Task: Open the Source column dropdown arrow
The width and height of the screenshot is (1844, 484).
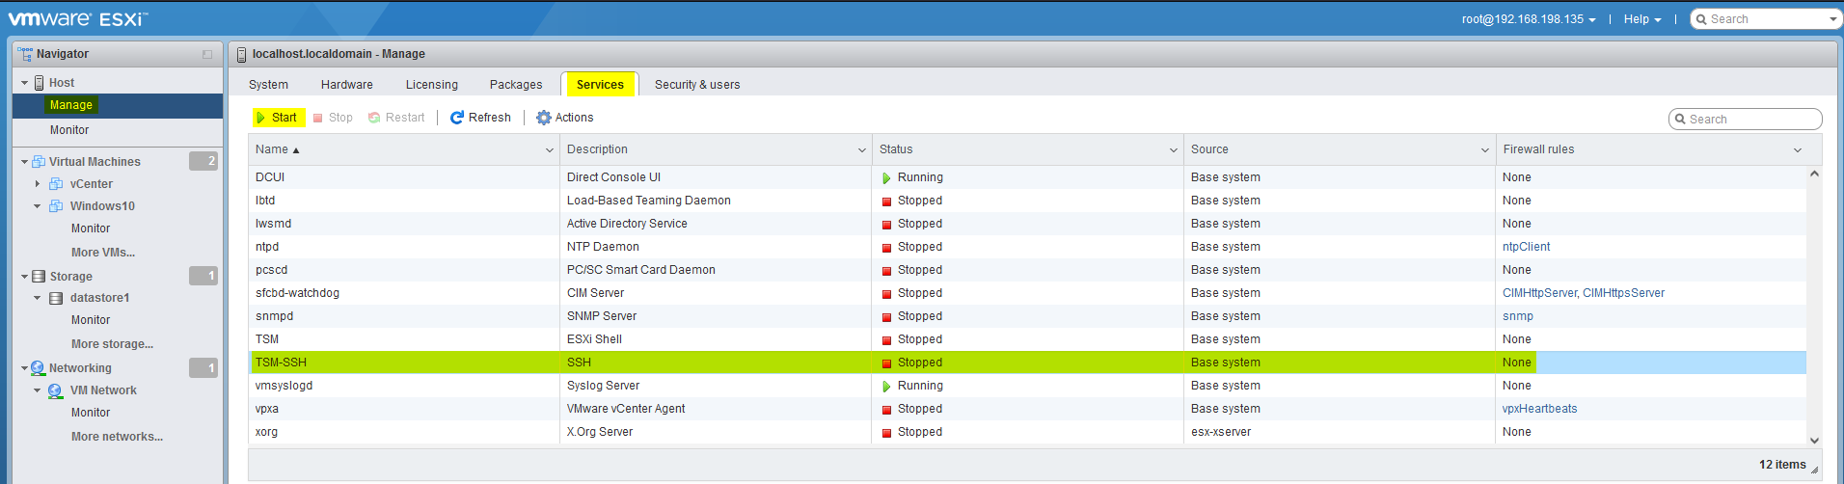Action: (1485, 150)
